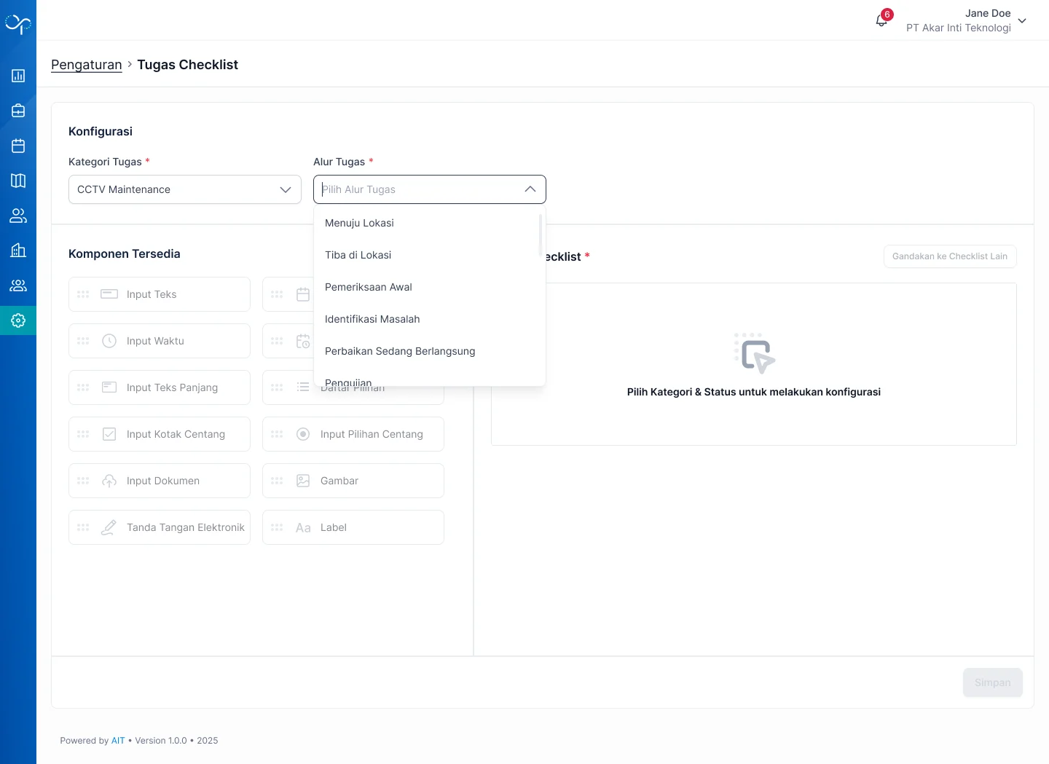This screenshot has height=764, width=1049.
Task: Open the building company sidebar icon
Action: [x=18, y=251]
